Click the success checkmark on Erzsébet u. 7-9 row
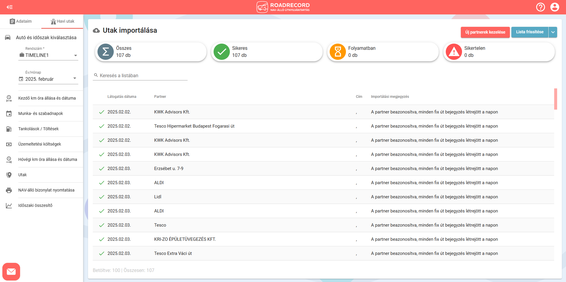 (x=102, y=169)
